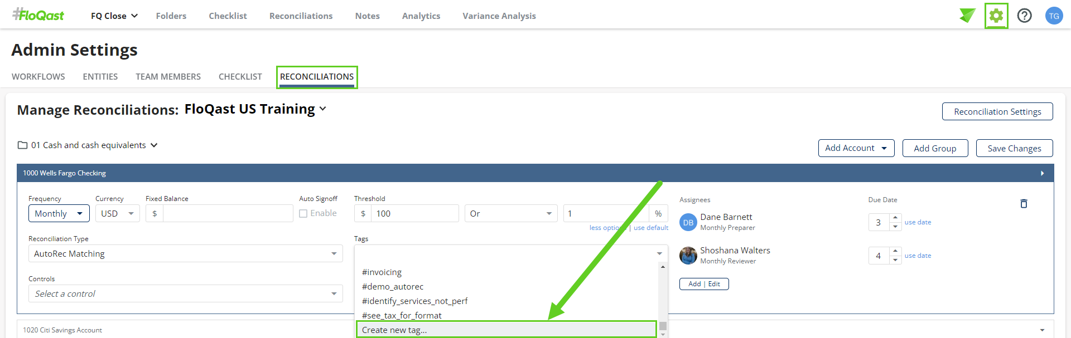Increase Dane Barnett's due date value
The width and height of the screenshot is (1071, 338).
895,218
